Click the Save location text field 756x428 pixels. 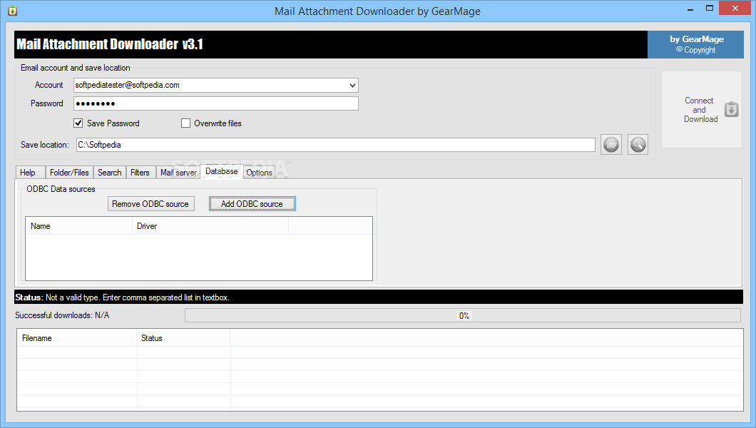[x=336, y=145]
